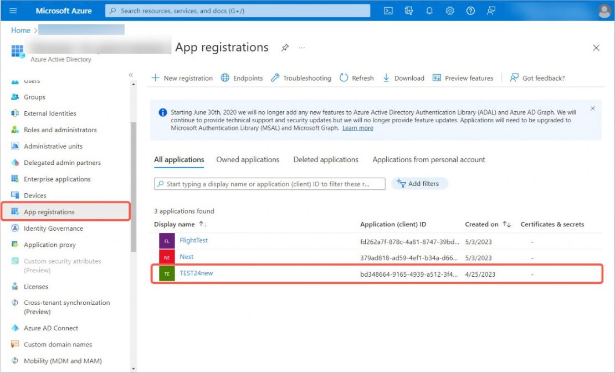Open the more options ellipsis beside pin

coord(301,48)
